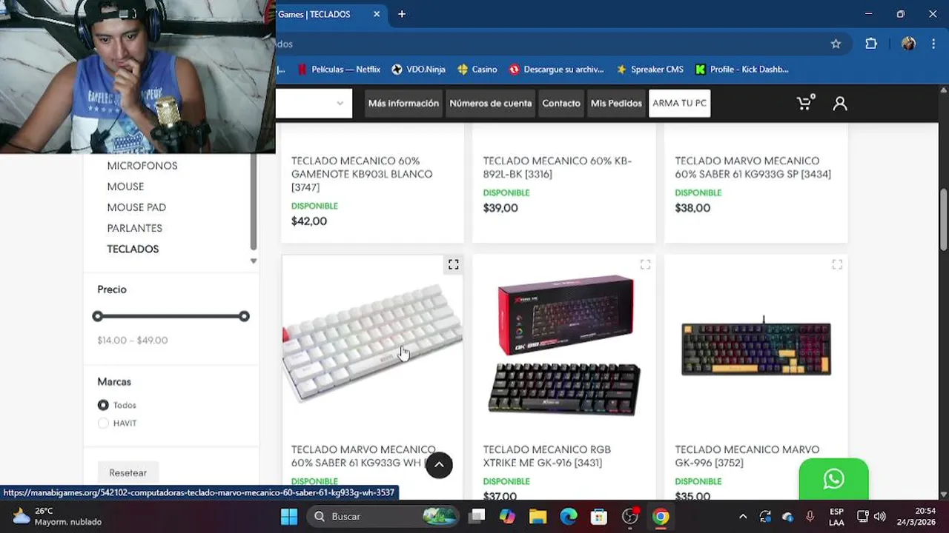Screen dimensions: 949x533
Task: Open the Chrome extensions puzzle icon
Action: 871,44
